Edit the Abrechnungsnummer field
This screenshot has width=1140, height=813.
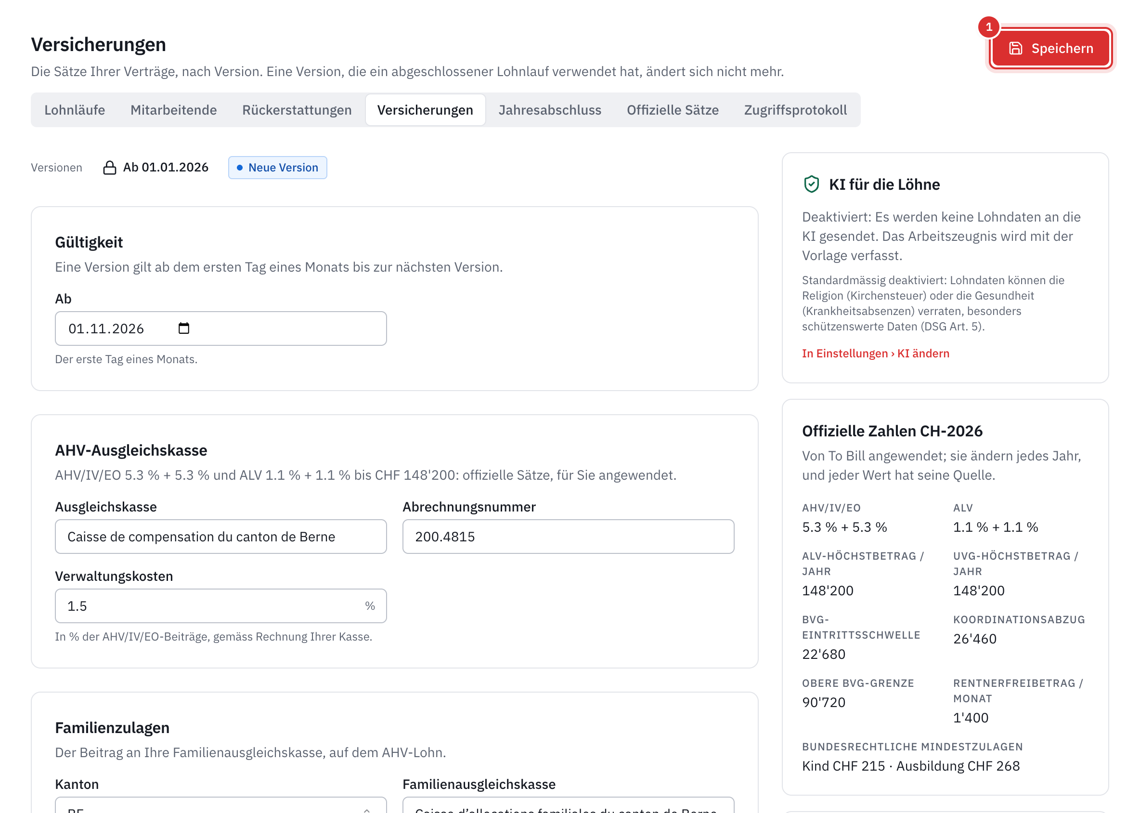tap(568, 536)
